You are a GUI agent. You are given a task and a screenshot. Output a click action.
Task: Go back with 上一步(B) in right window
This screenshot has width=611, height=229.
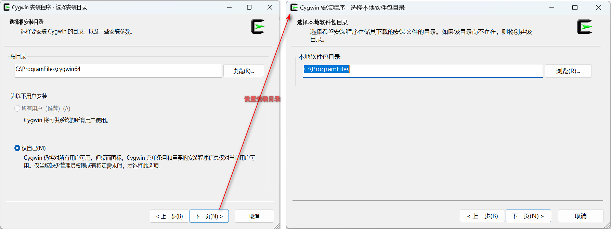tap(482, 216)
